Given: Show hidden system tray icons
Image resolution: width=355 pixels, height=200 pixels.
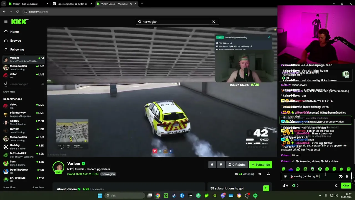Looking at the screenshot, I should tap(320, 196).
